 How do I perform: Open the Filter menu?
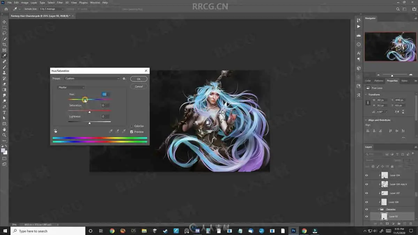pyautogui.click(x=60, y=2)
